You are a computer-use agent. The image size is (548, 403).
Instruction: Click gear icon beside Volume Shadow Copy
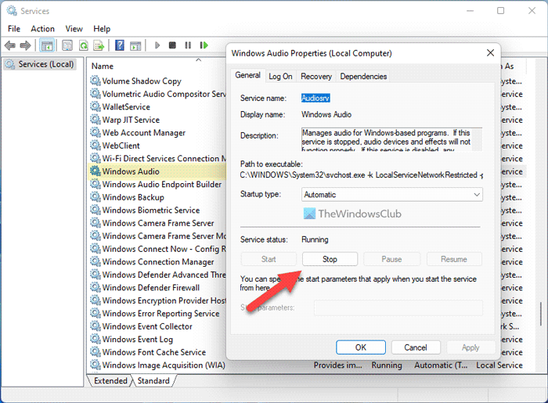point(96,81)
